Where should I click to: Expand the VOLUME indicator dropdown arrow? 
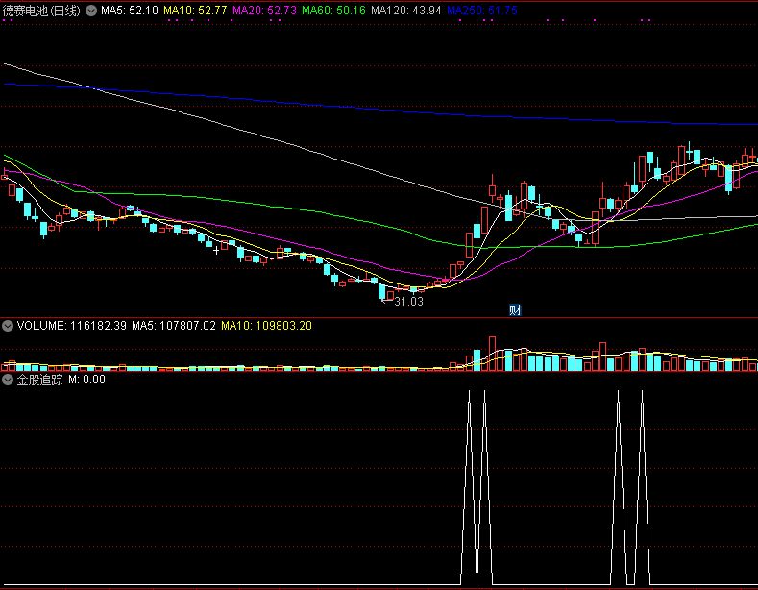click(x=8, y=326)
